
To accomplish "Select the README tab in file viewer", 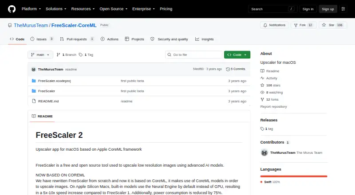I will click(x=42, y=116).
